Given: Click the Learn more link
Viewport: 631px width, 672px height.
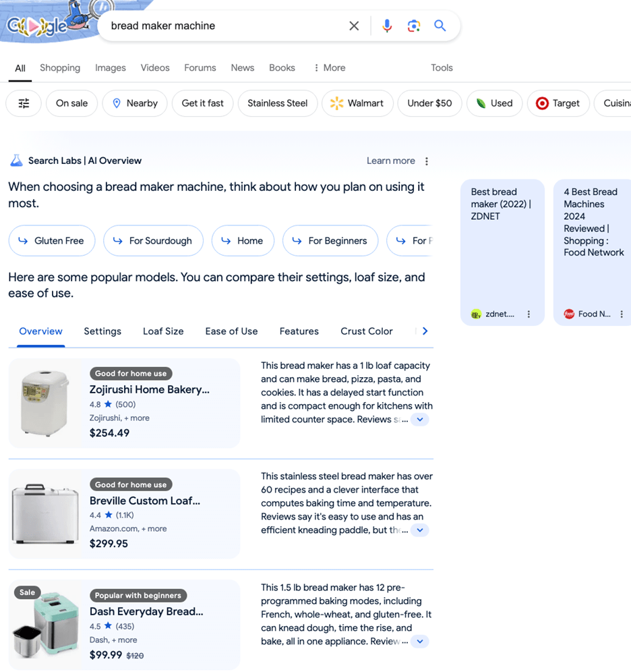Looking at the screenshot, I should tap(390, 161).
